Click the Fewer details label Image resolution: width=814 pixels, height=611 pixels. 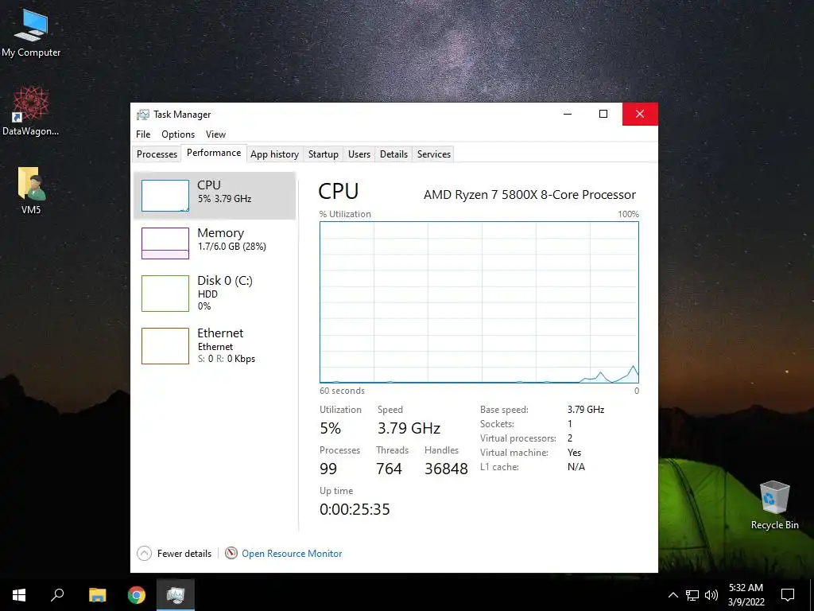coord(184,554)
